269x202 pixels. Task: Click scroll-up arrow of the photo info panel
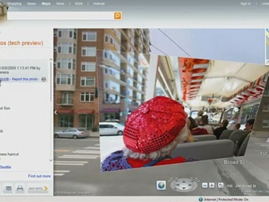(51, 60)
